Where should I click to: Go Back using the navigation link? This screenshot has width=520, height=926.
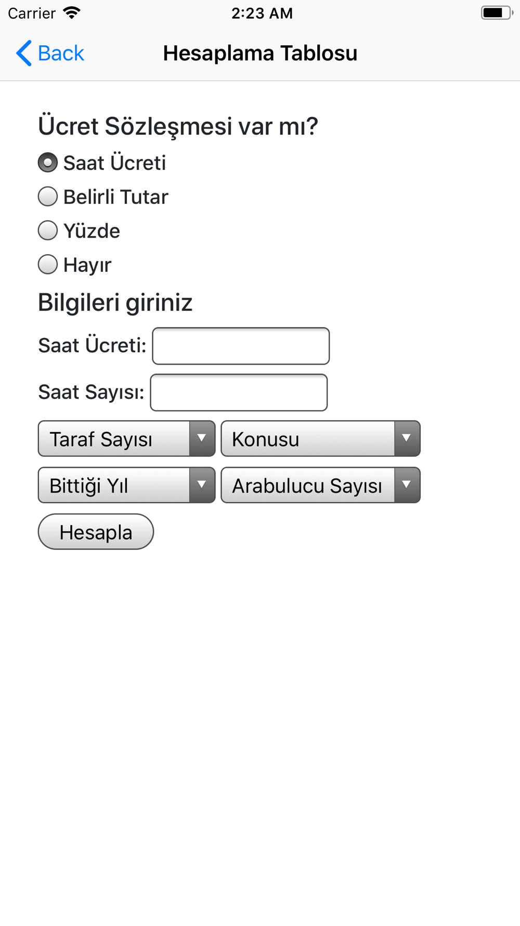tap(50, 53)
